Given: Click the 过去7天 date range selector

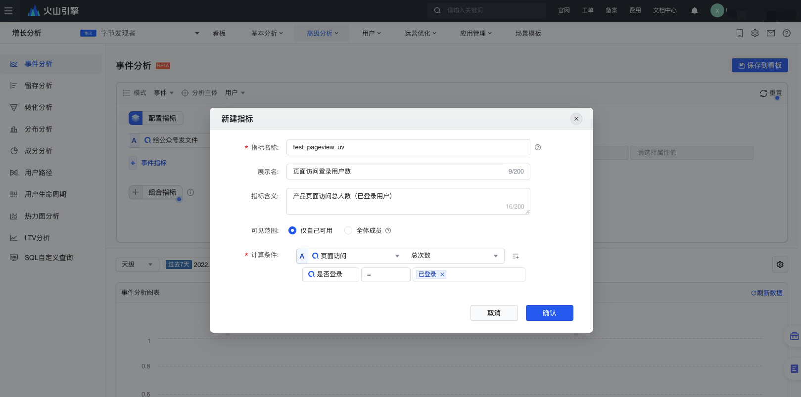Looking at the screenshot, I should (x=179, y=265).
